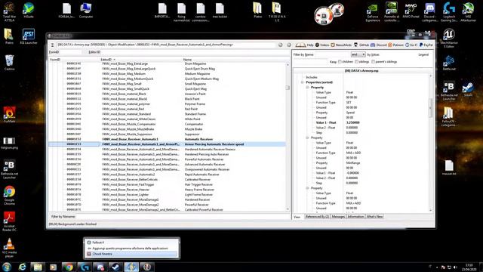483x272 pixels.
Task: Open the active xEdit taskbar button
Action: point(131,267)
